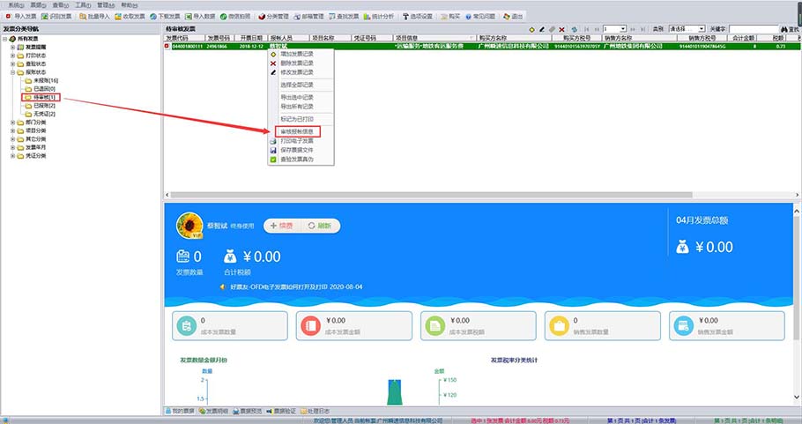Open the OFD电子发票 announcement link
The image size is (802, 424).
(x=296, y=287)
